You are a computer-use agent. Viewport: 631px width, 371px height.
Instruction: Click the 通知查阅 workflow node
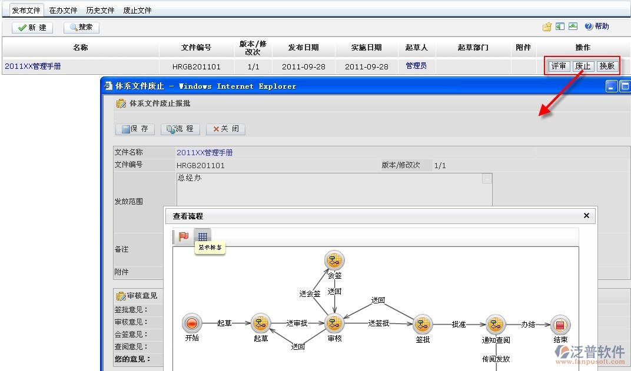pyautogui.click(x=496, y=324)
